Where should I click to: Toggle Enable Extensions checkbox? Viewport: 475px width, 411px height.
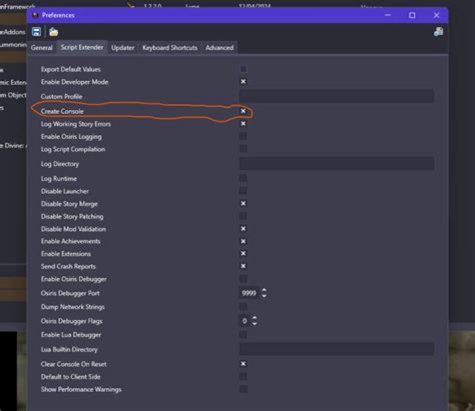(243, 254)
